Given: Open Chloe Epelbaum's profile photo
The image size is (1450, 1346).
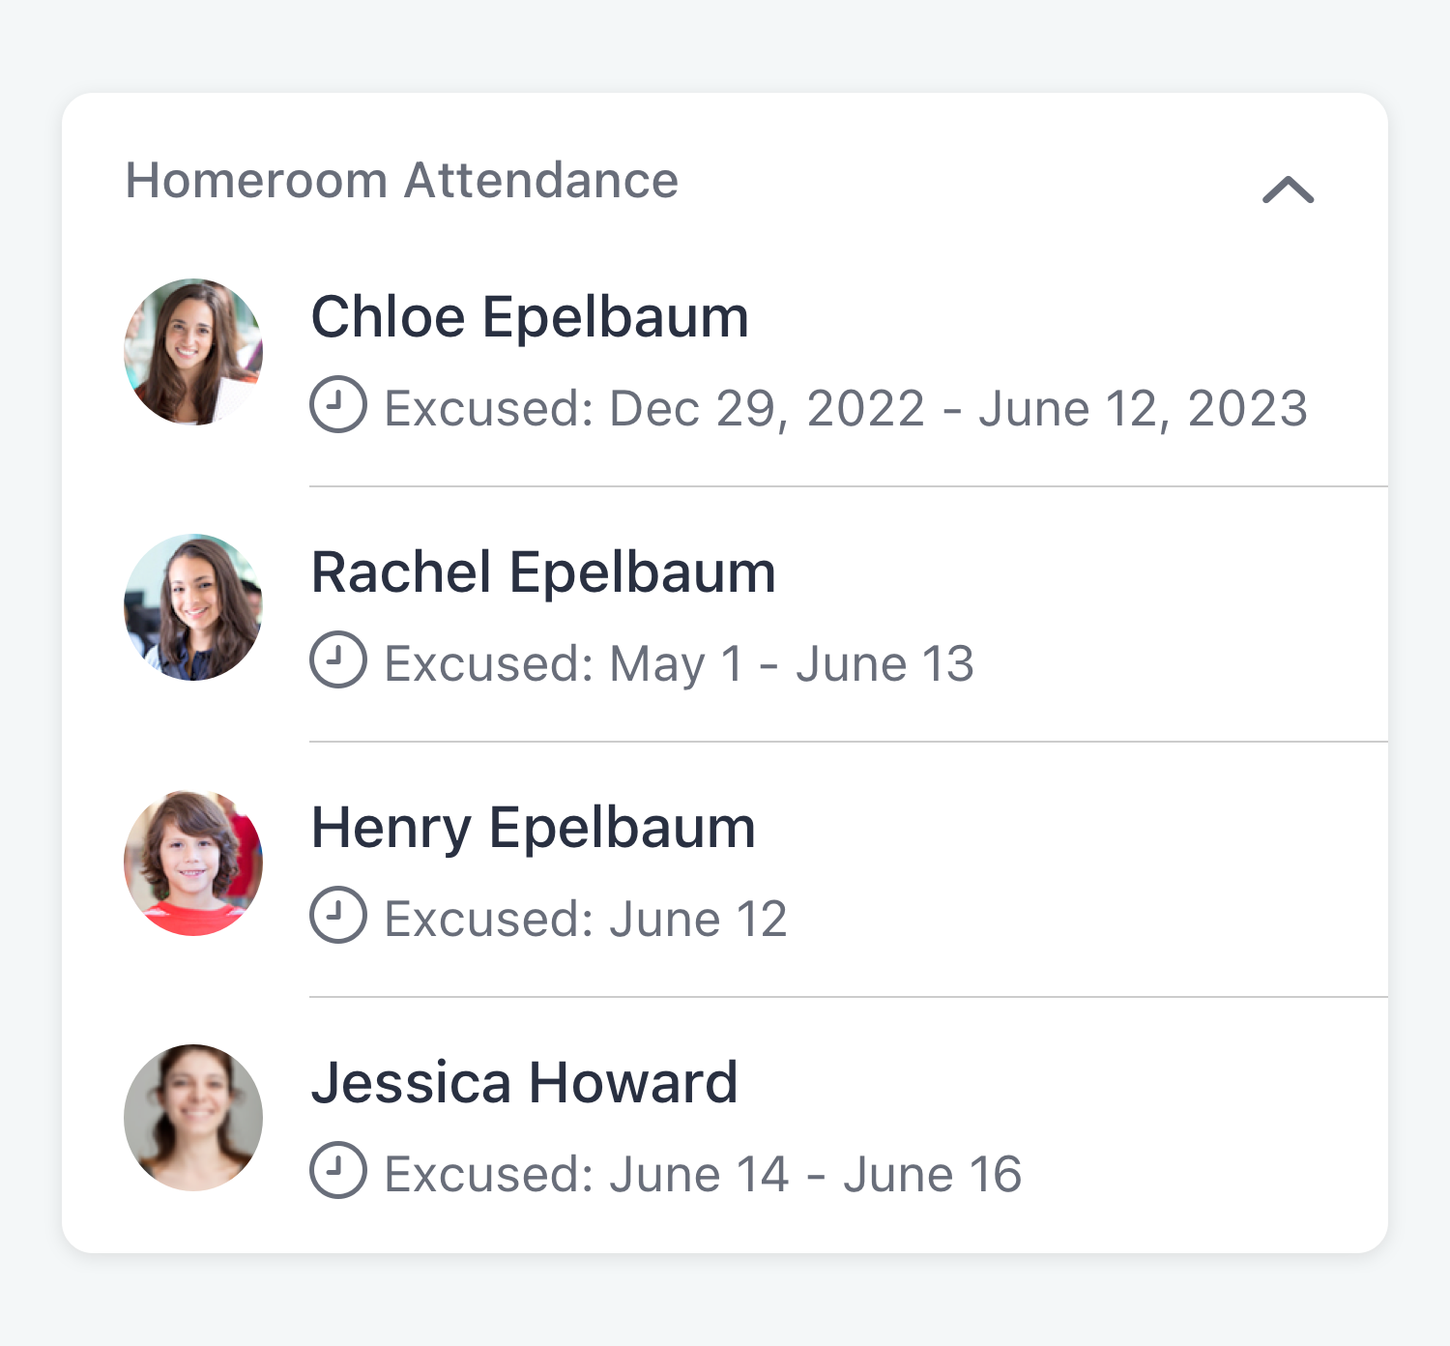Looking at the screenshot, I should pos(193,352).
